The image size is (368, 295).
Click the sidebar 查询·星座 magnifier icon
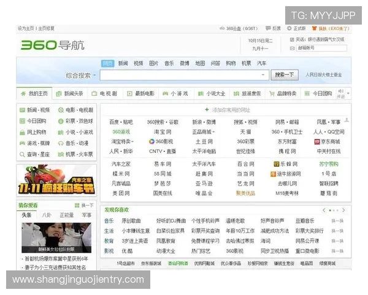[x=22, y=154]
